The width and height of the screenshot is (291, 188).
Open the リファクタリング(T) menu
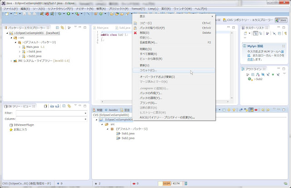pos(60,9)
